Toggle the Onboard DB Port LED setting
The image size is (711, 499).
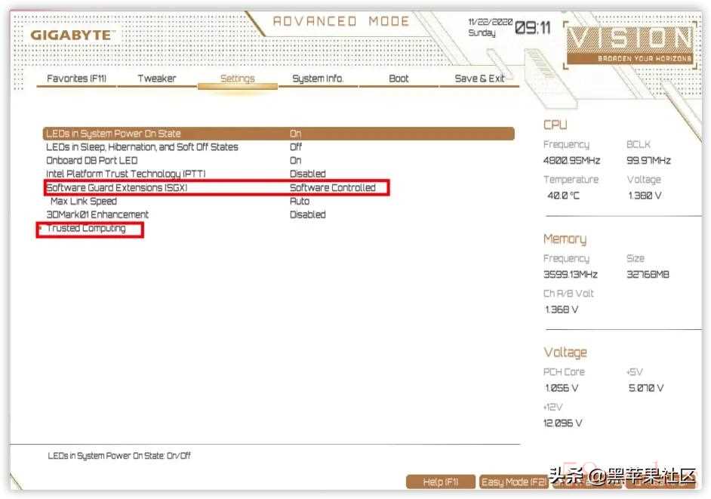pos(92,160)
